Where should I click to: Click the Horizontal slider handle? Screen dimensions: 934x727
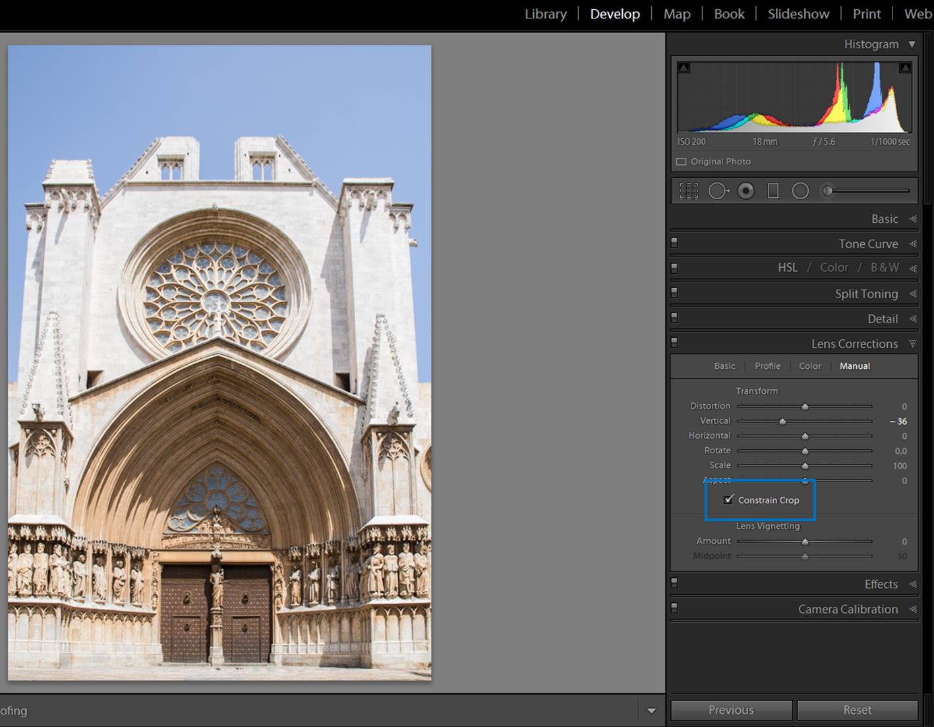coord(805,436)
